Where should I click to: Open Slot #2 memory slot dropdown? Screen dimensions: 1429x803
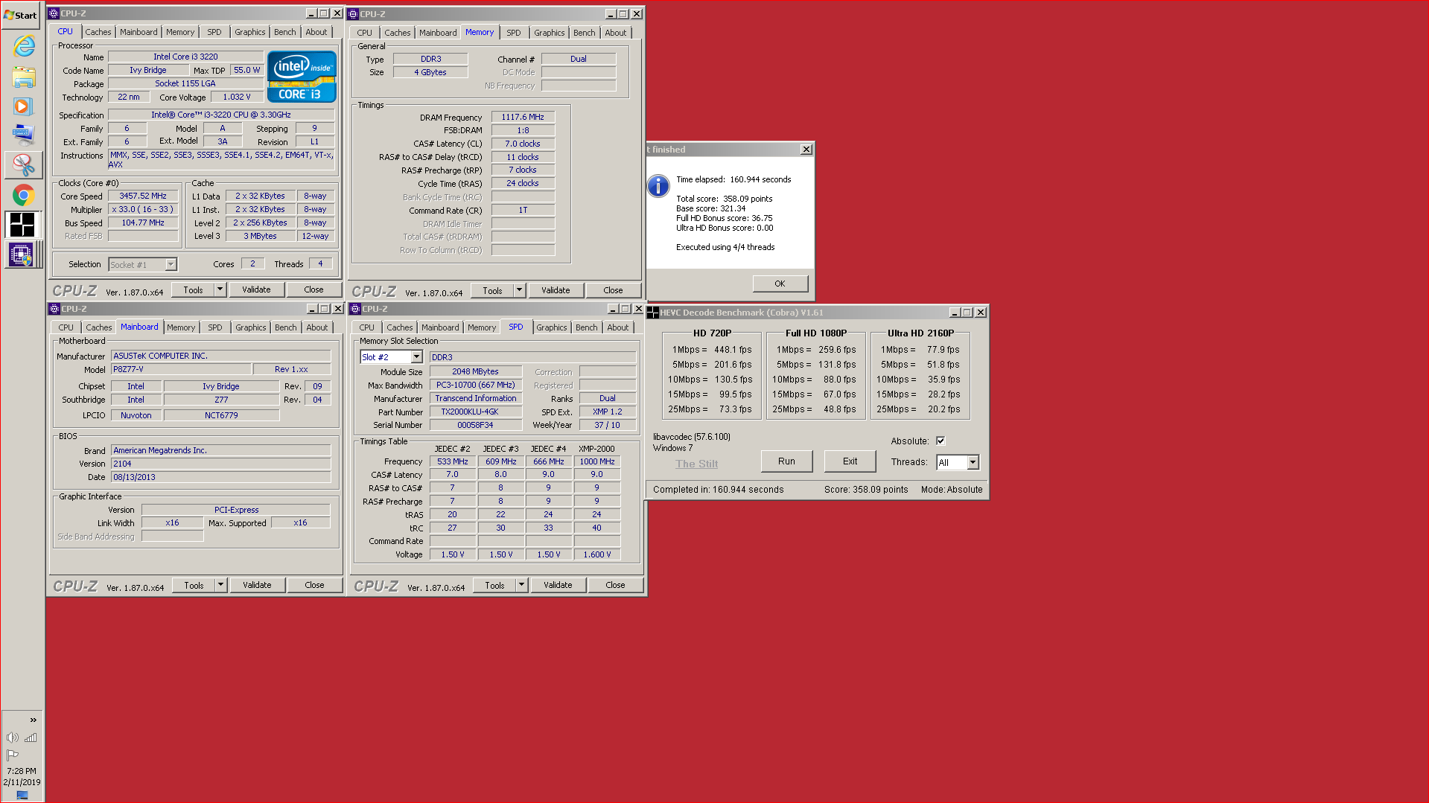coord(417,357)
